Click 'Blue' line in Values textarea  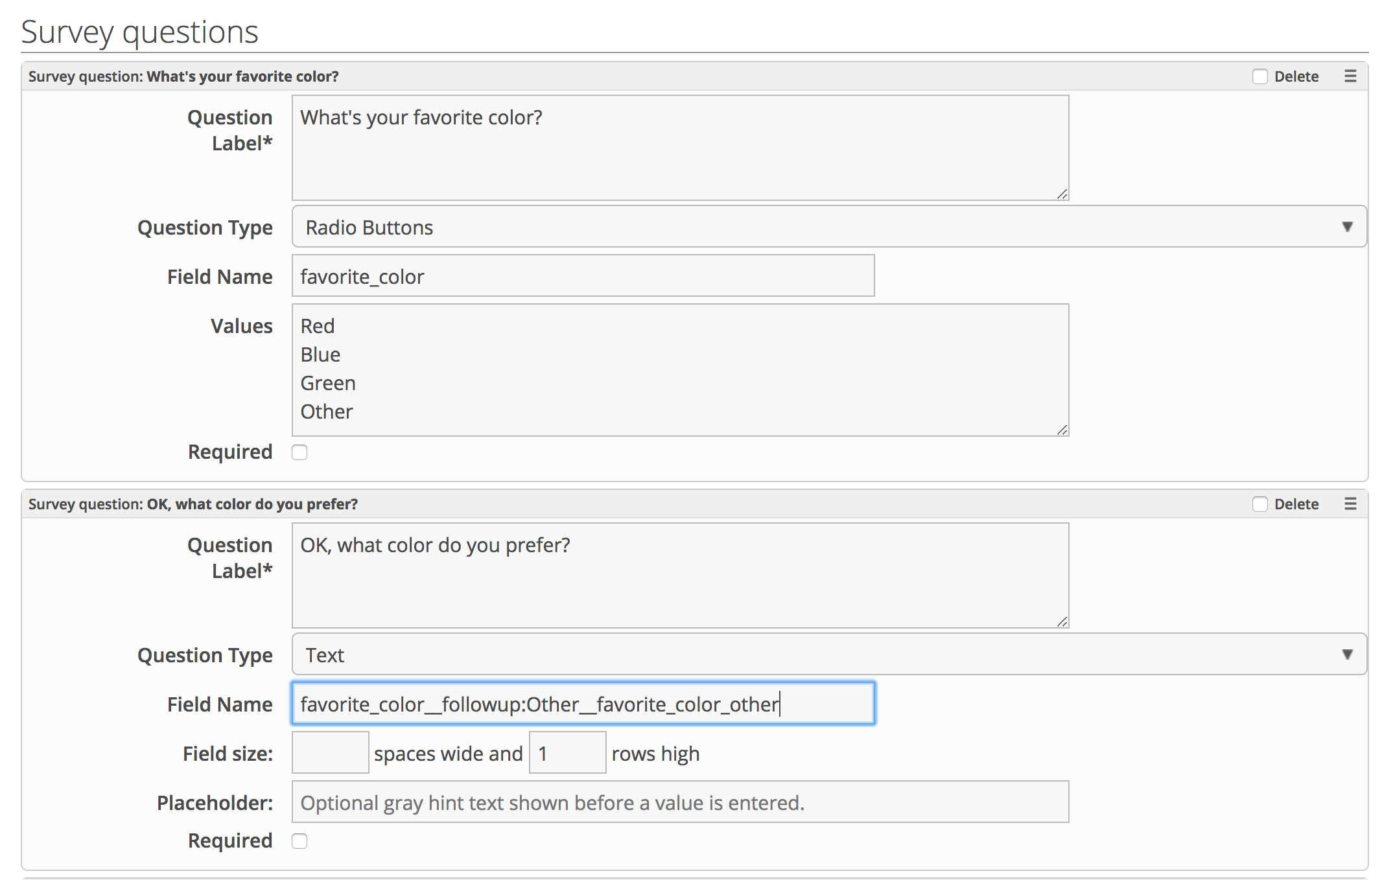click(x=320, y=354)
